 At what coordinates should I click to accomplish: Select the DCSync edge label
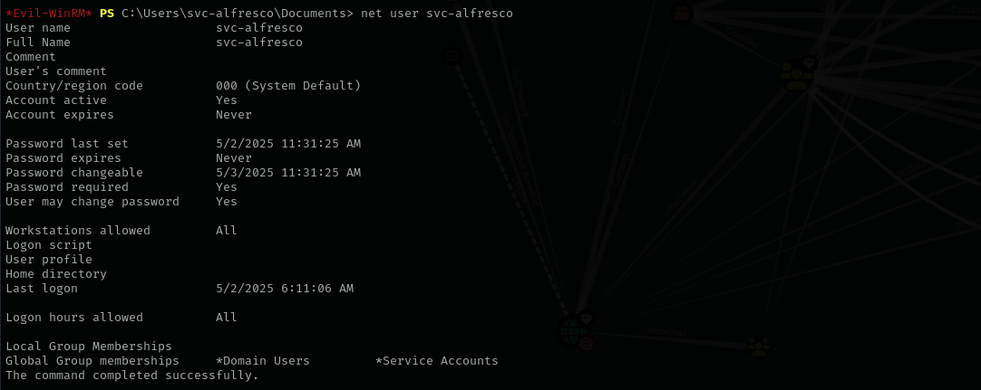tap(911, 170)
